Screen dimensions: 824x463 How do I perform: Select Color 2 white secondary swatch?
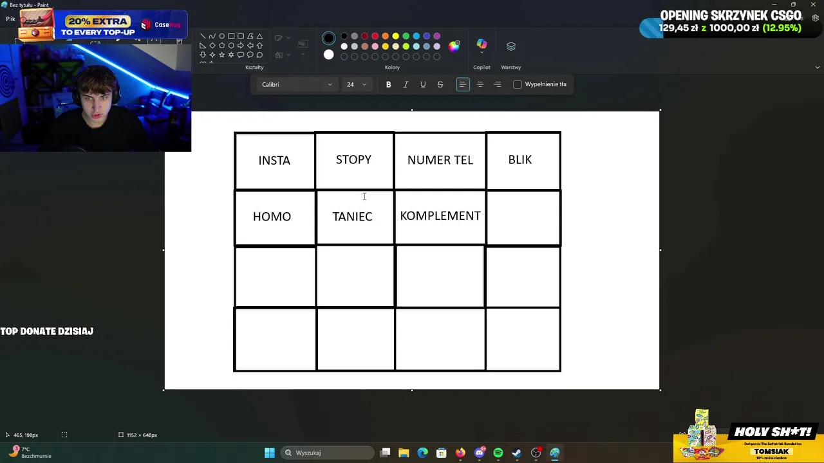[x=328, y=55]
